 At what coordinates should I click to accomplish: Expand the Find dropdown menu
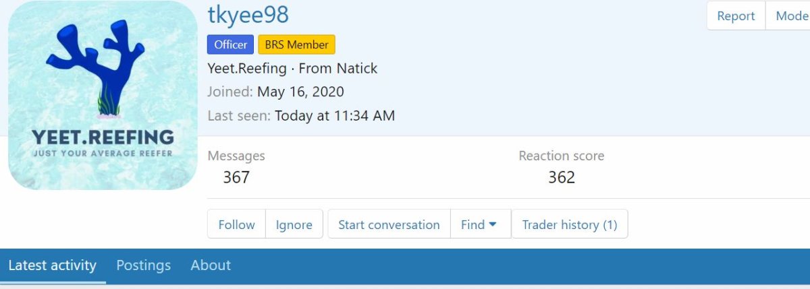pos(479,224)
